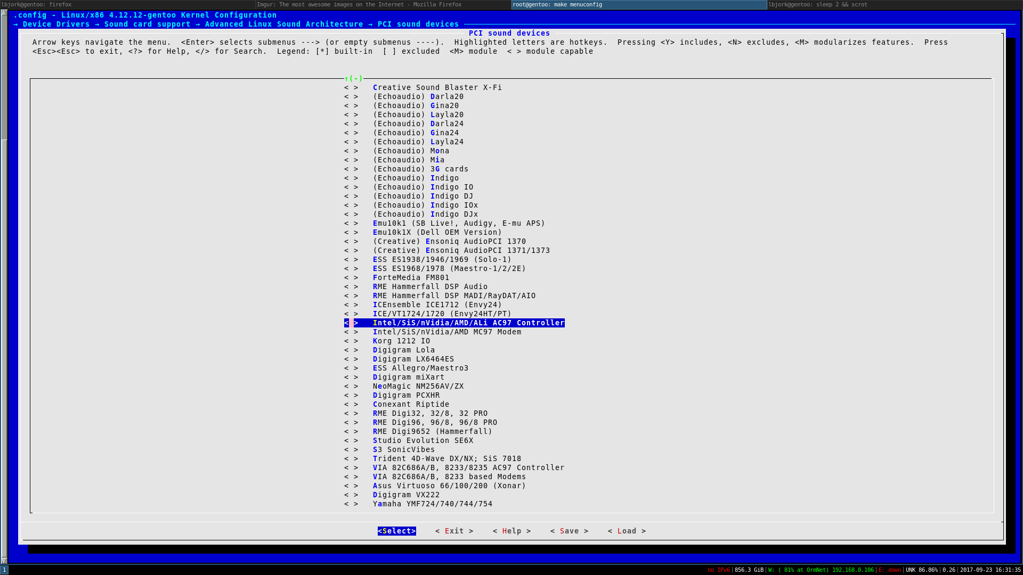Screen dimensions: 1023x575
Task: Select the ESS Allegro/Maestro3 entry
Action: [x=420, y=368]
